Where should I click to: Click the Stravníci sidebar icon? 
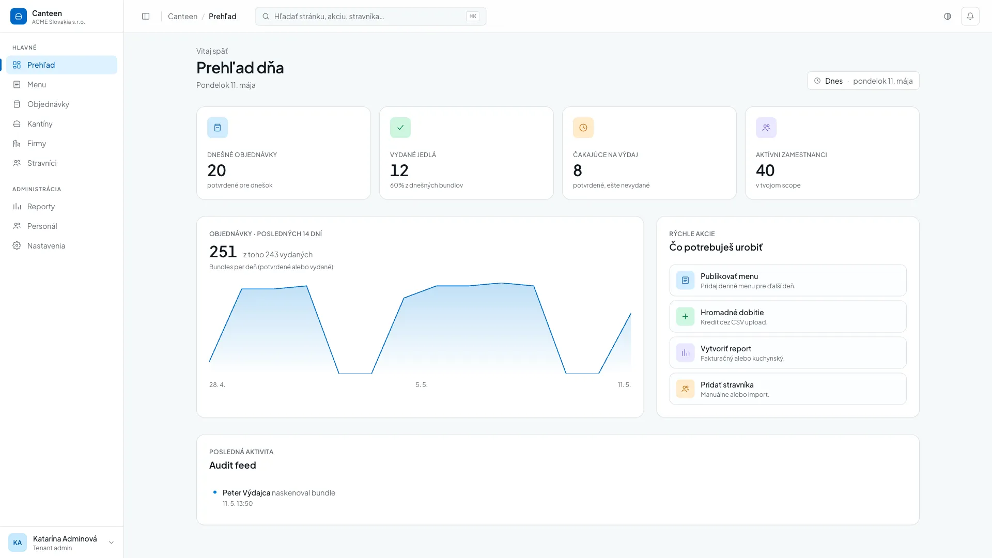(17, 163)
